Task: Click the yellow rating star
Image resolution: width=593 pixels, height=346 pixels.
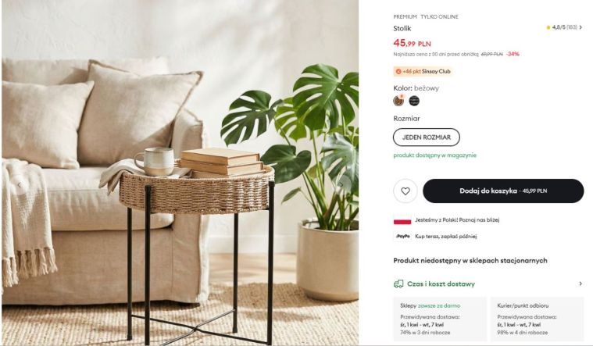Action: (x=548, y=27)
